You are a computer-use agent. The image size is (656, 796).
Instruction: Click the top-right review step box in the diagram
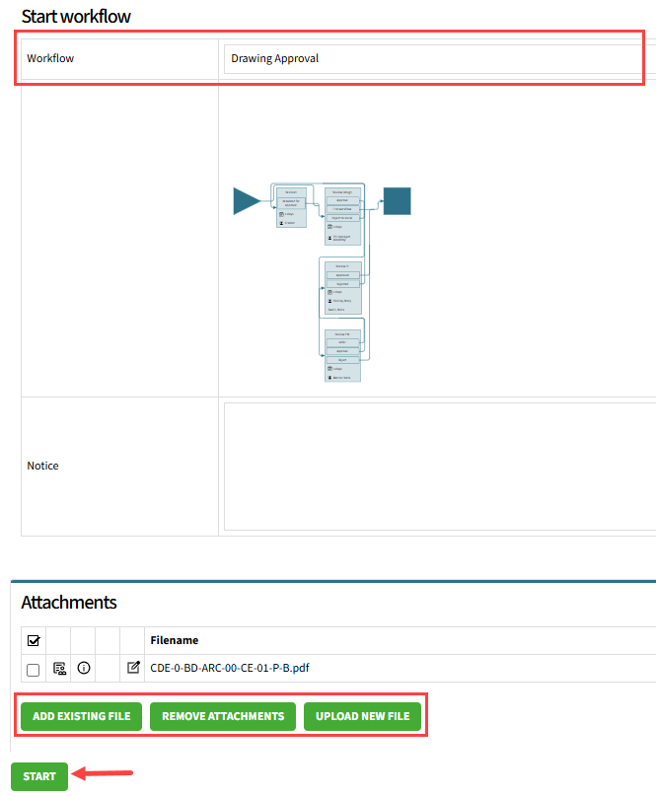pos(343,215)
